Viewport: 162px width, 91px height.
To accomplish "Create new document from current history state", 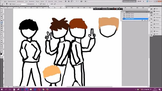I will pyautogui.click(x=142, y=20).
